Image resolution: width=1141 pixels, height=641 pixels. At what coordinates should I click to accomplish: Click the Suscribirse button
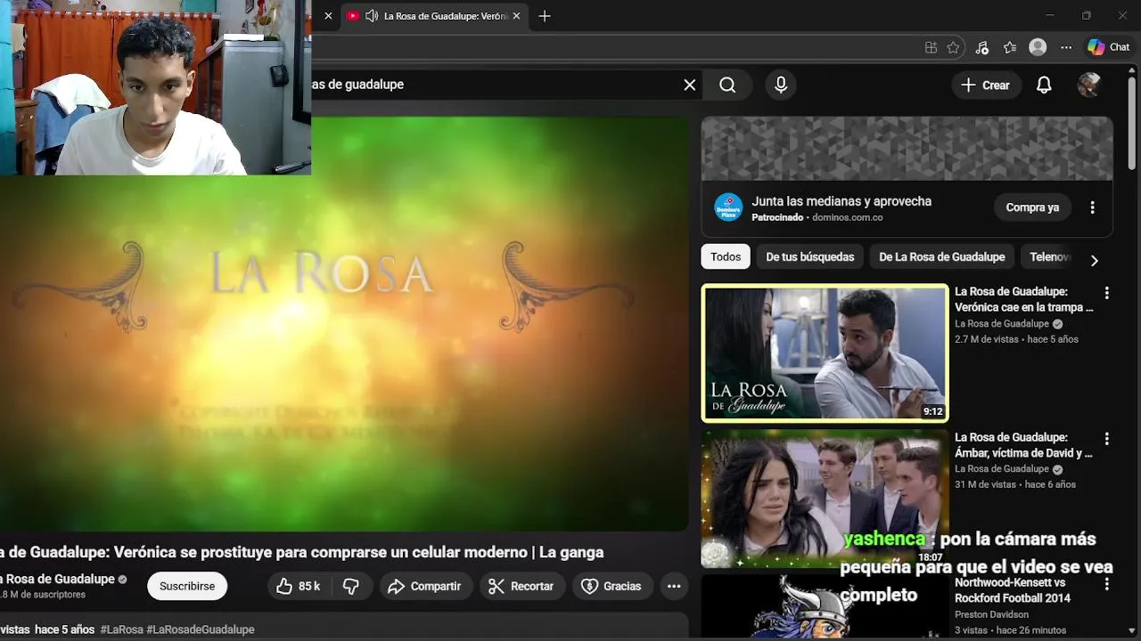click(x=187, y=586)
